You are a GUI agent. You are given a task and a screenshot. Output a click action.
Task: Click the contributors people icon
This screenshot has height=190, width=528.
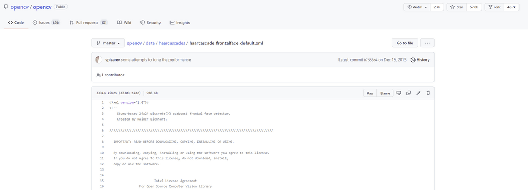(x=98, y=75)
